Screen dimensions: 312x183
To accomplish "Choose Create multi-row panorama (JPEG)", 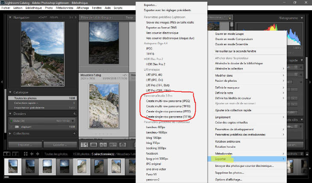I will (x=168, y=101).
